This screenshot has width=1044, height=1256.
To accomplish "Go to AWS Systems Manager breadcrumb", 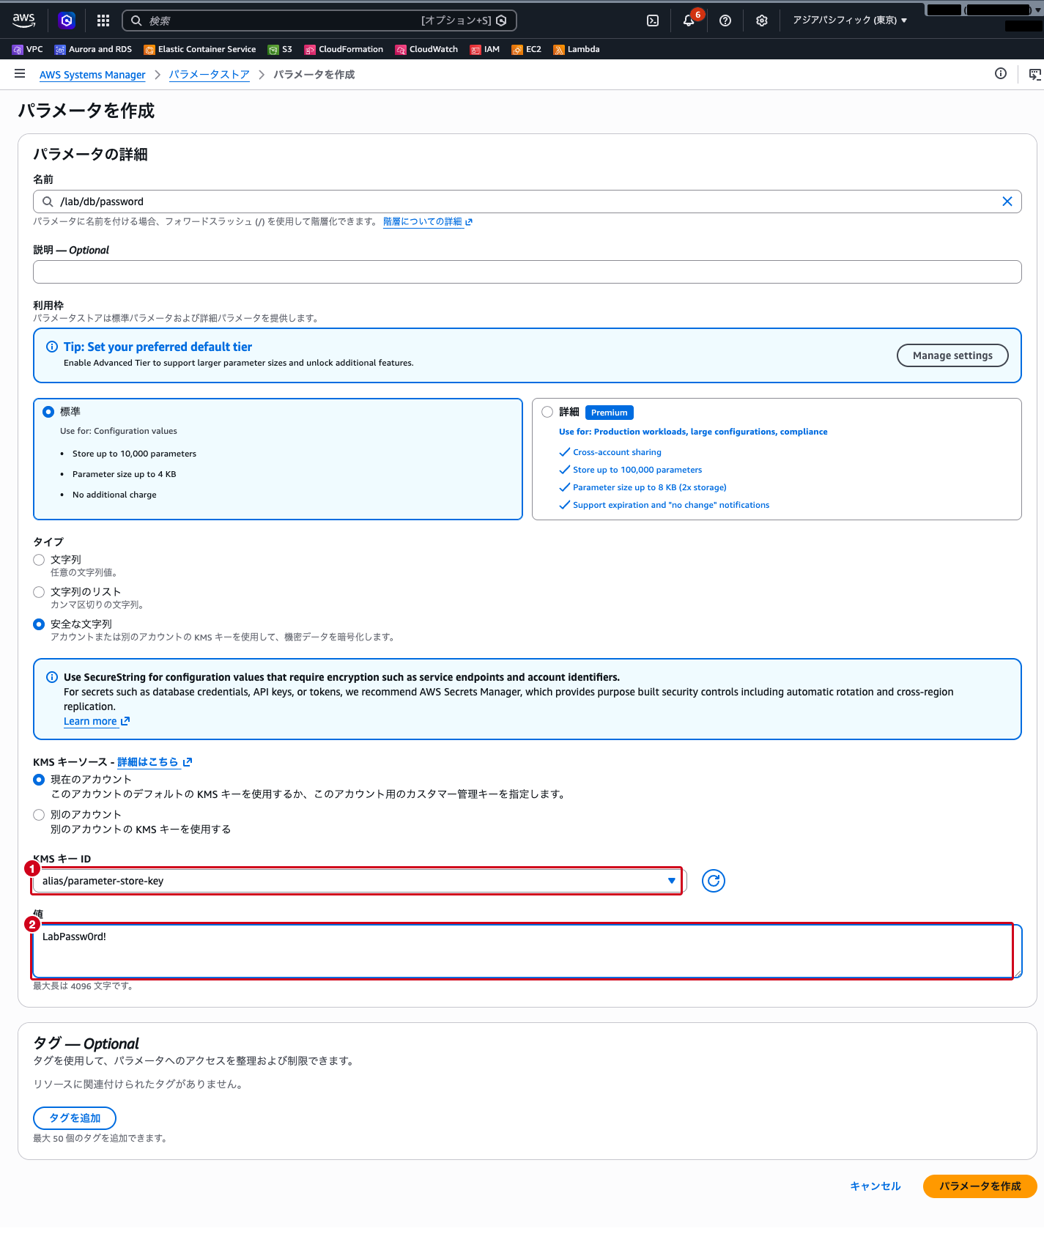I will click(x=92, y=75).
